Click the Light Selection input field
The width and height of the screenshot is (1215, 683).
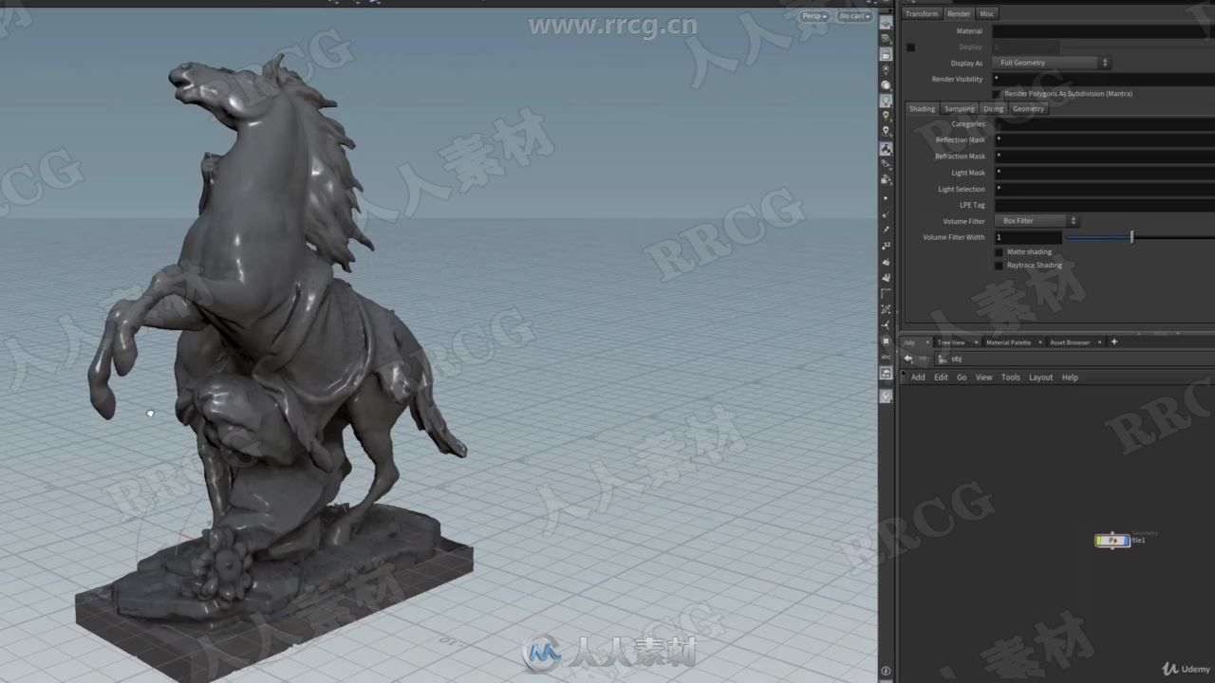(1104, 189)
